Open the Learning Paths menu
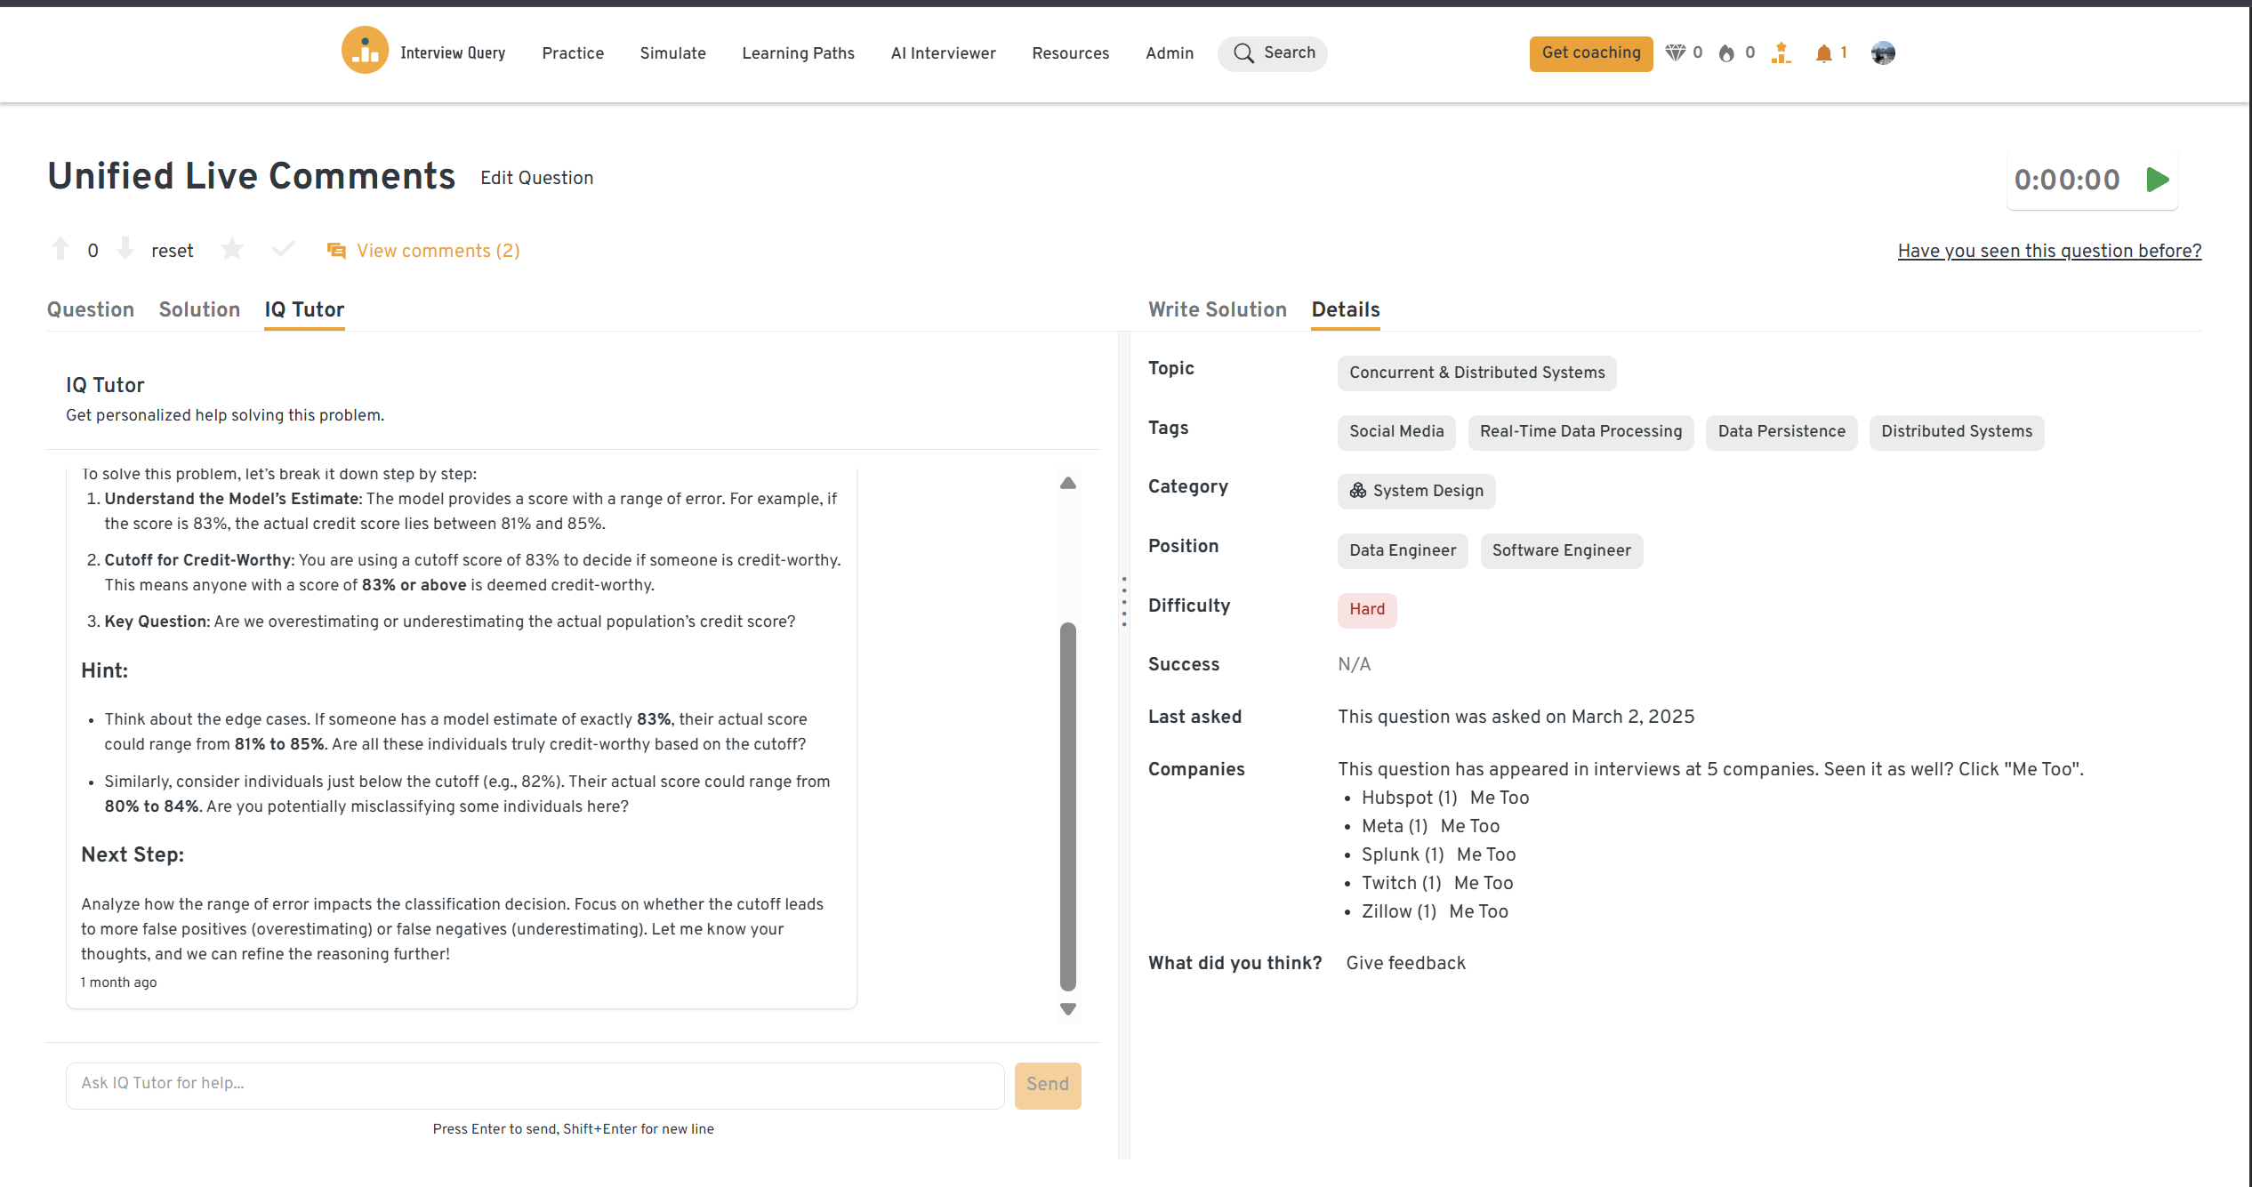Image resolution: width=2252 pixels, height=1187 pixels. [798, 53]
